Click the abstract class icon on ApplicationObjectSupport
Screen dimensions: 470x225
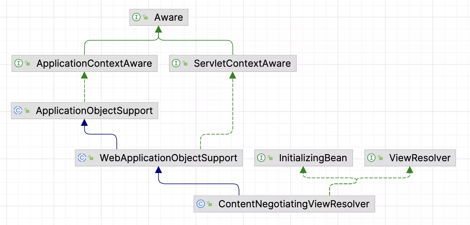[x=18, y=110]
